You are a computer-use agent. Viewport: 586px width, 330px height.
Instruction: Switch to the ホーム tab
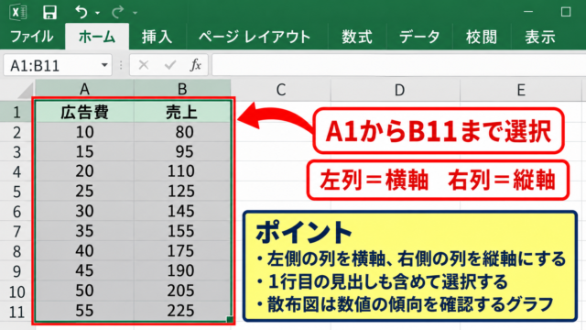97,37
